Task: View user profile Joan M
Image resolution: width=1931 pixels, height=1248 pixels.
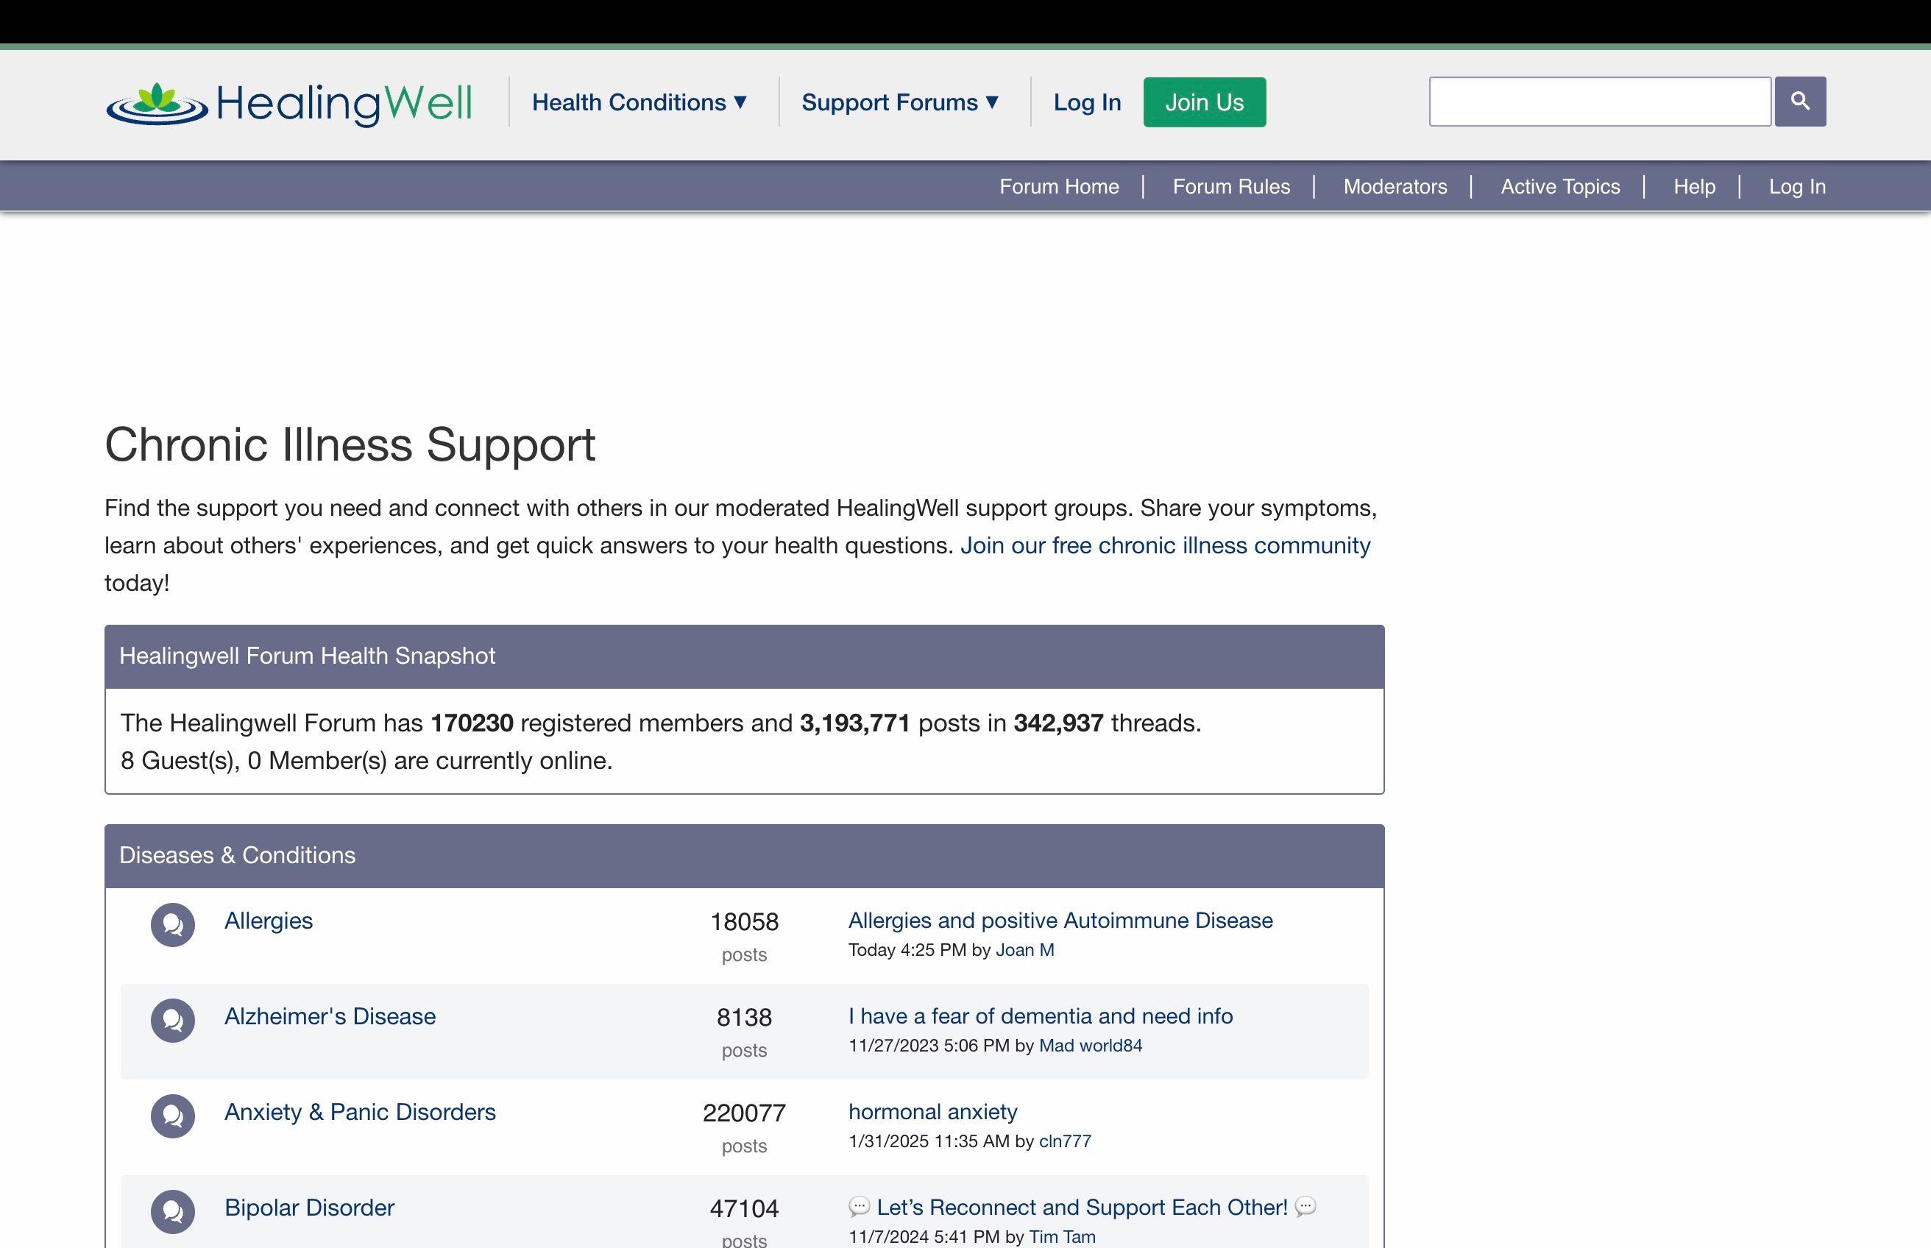Action: click(1024, 950)
